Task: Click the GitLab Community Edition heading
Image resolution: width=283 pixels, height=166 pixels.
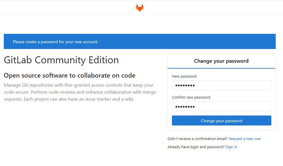Action: click(61, 60)
